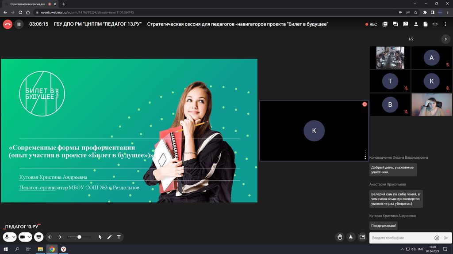Click the REC recording indicator
453x254 pixels.
(x=371, y=25)
